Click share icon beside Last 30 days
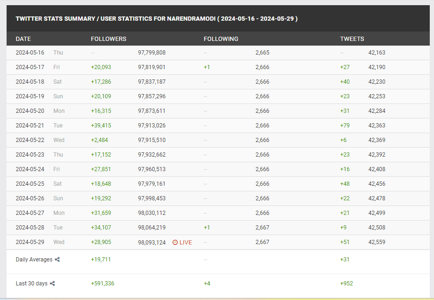 (52, 284)
